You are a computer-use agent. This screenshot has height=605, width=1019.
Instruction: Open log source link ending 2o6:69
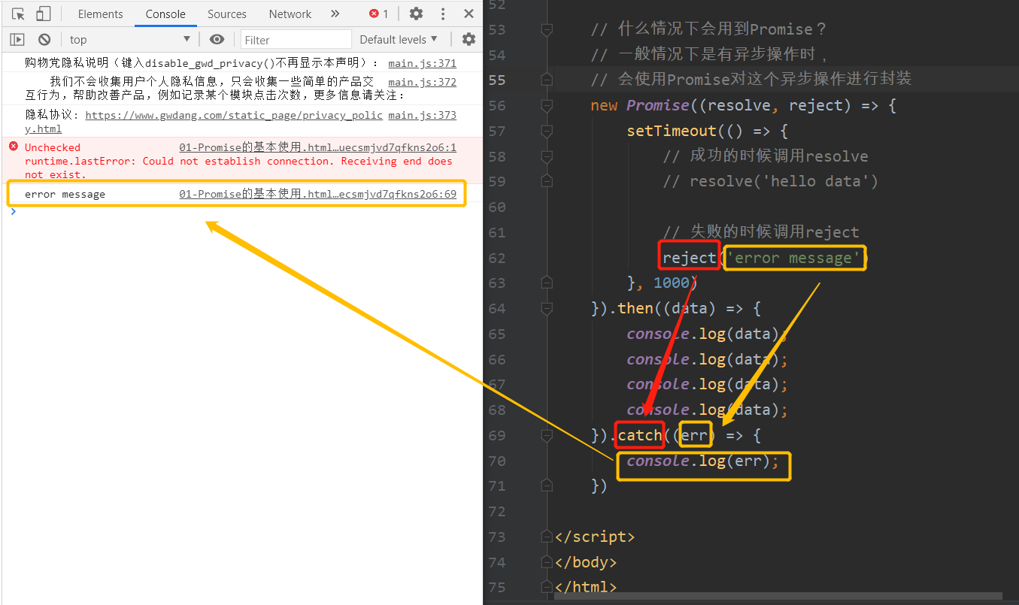tap(317, 194)
